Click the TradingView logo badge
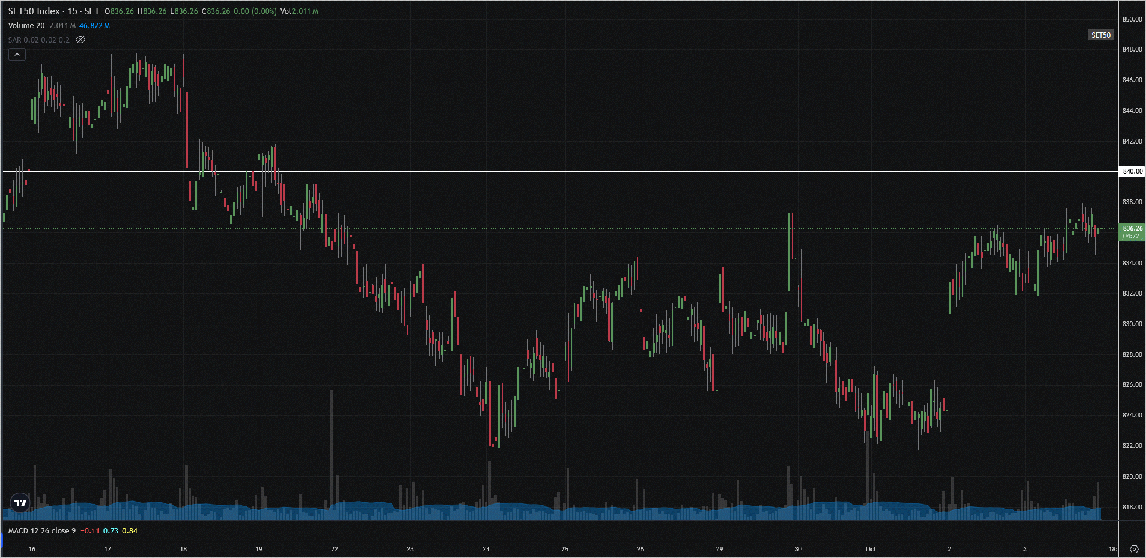Viewport: 1146px width, 558px height. pos(20,503)
